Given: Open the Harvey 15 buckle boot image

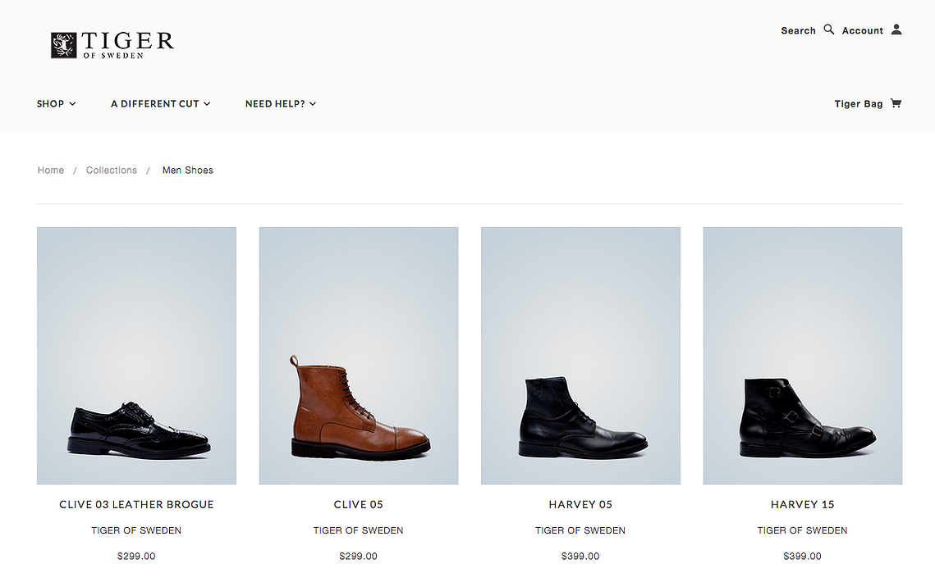Looking at the screenshot, I should point(803,356).
